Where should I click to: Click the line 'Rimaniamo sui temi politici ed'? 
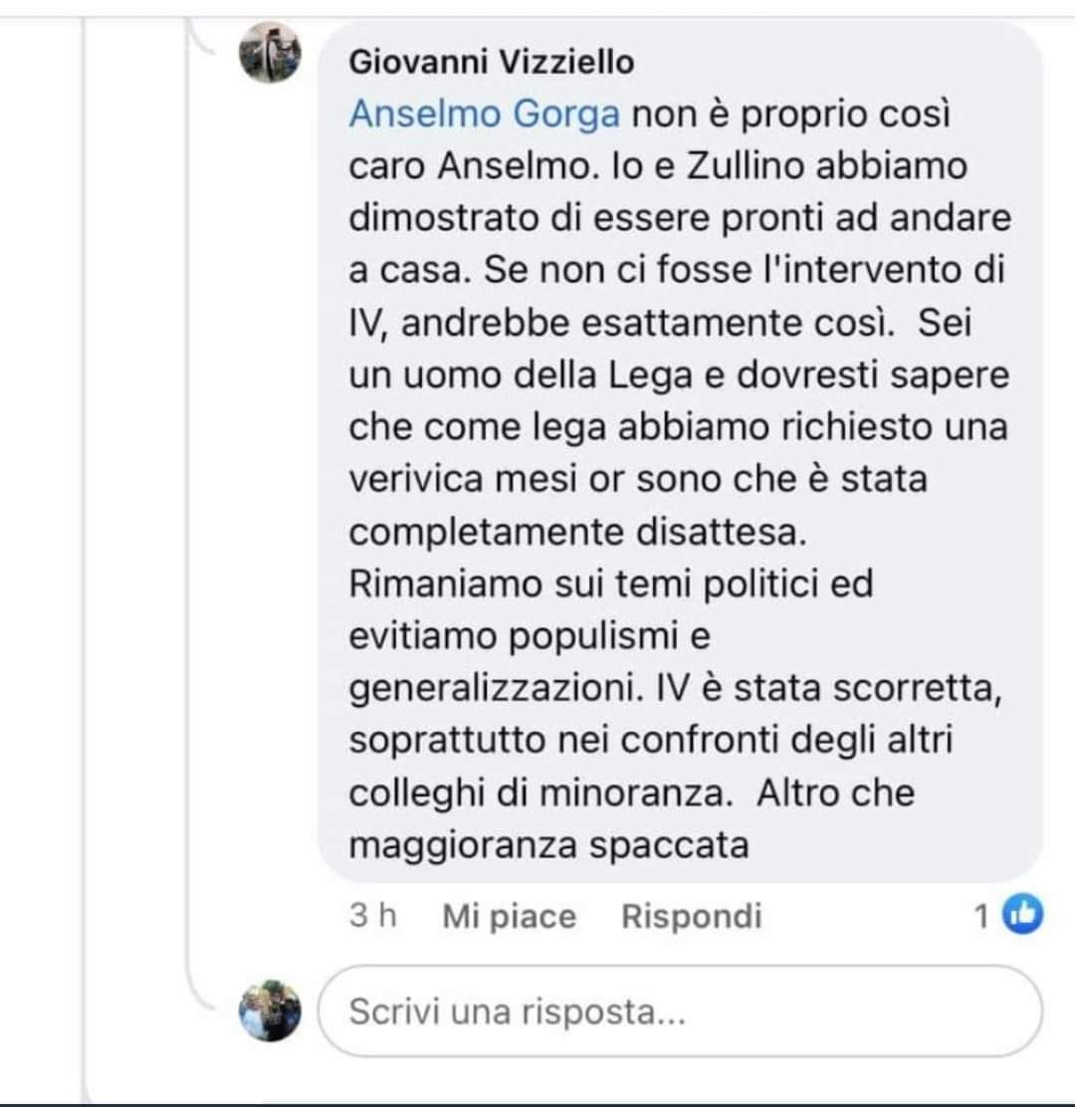pyautogui.click(x=610, y=583)
